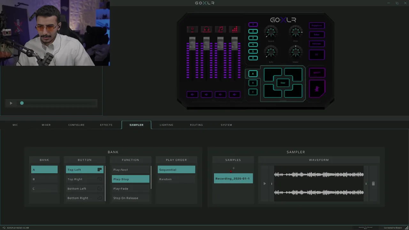Choose bank B in the BANK list
The image size is (409, 230).
point(44,179)
